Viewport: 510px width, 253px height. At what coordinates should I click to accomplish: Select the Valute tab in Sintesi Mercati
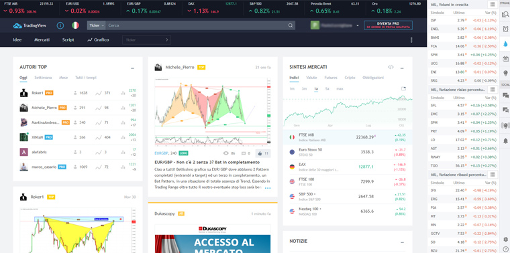[x=311, y=78]
